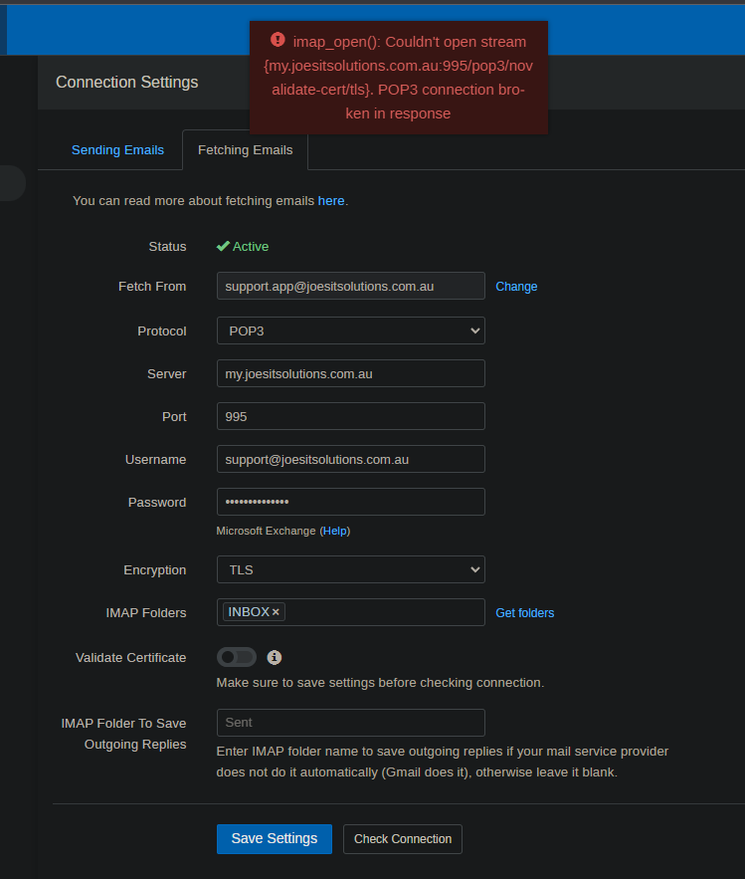Click the Save Settings button
The height and width of the screenshot is (879, 745).
tap(275, 838)
